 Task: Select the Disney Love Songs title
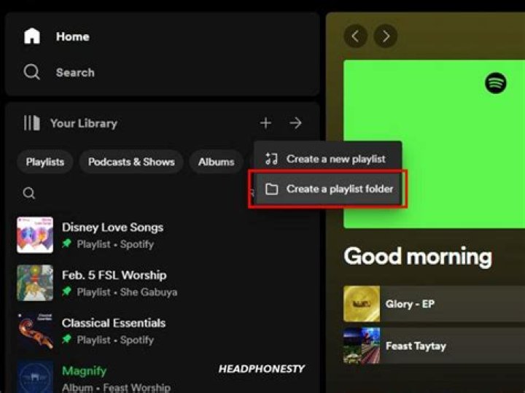coord(112,227)
